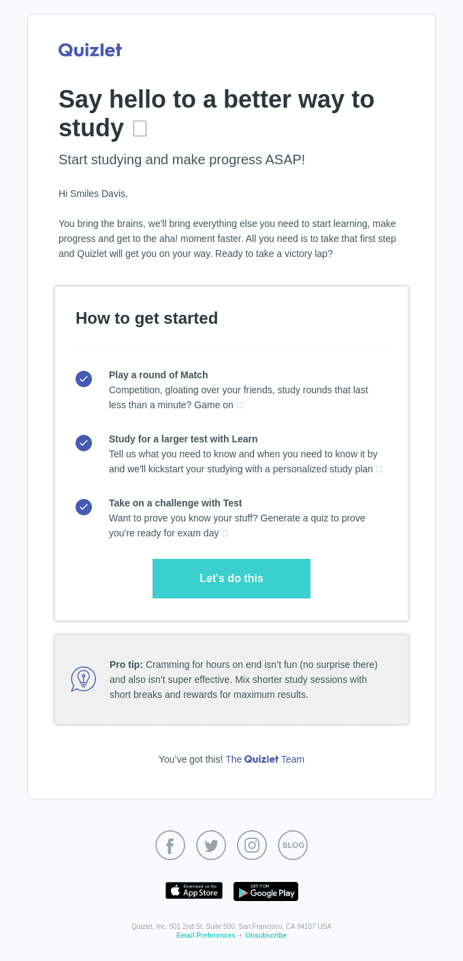Viewport: 463px width, 961px height.
Task: Click the lightbulb Pro tip icon
Action: 83,679
